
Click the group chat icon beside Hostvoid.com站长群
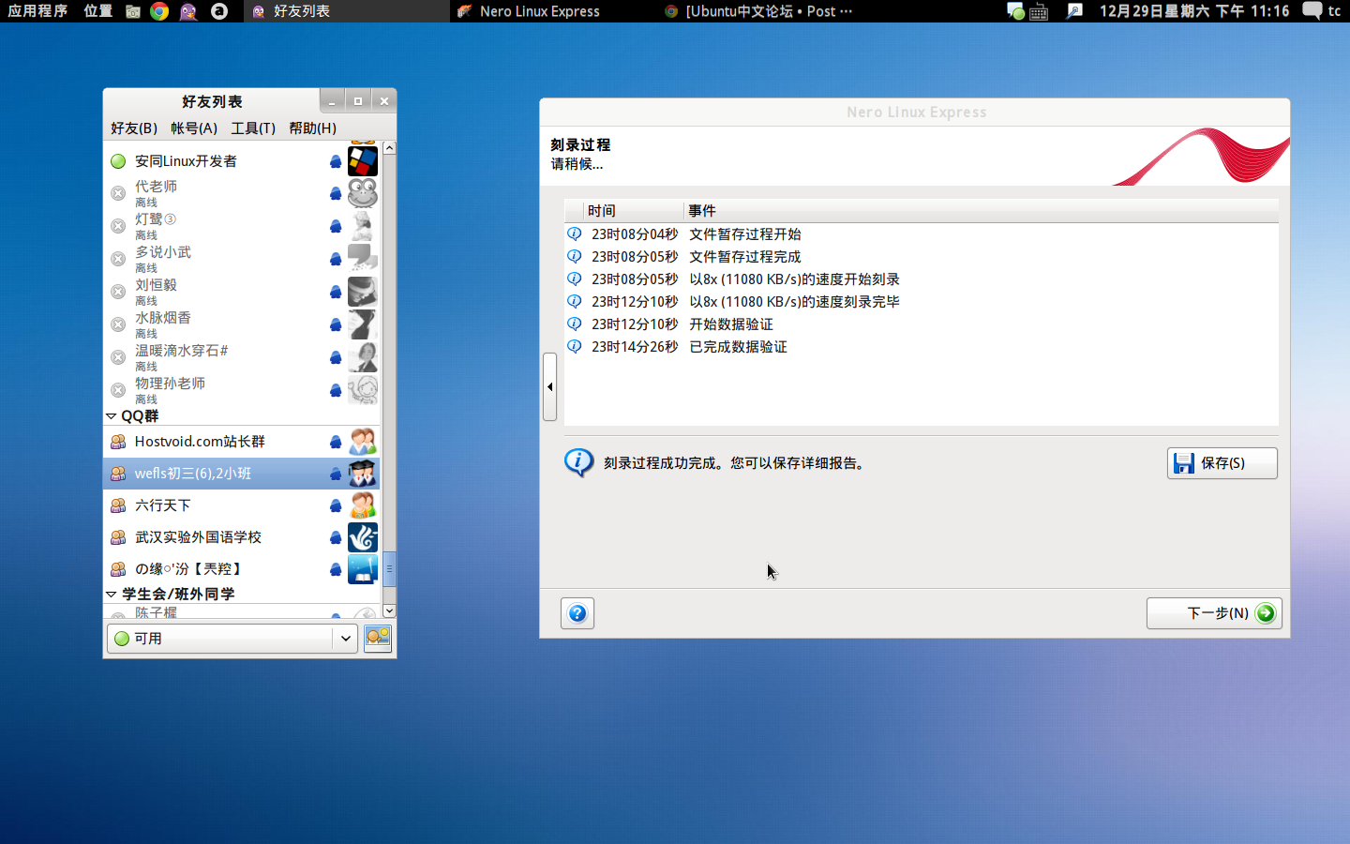pyautogui.click(x=118, y=442)
